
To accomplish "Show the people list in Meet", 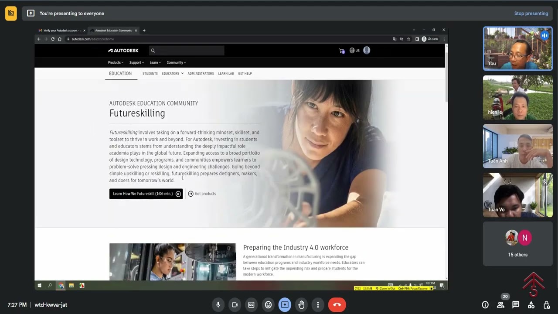I will coord(500,305).
